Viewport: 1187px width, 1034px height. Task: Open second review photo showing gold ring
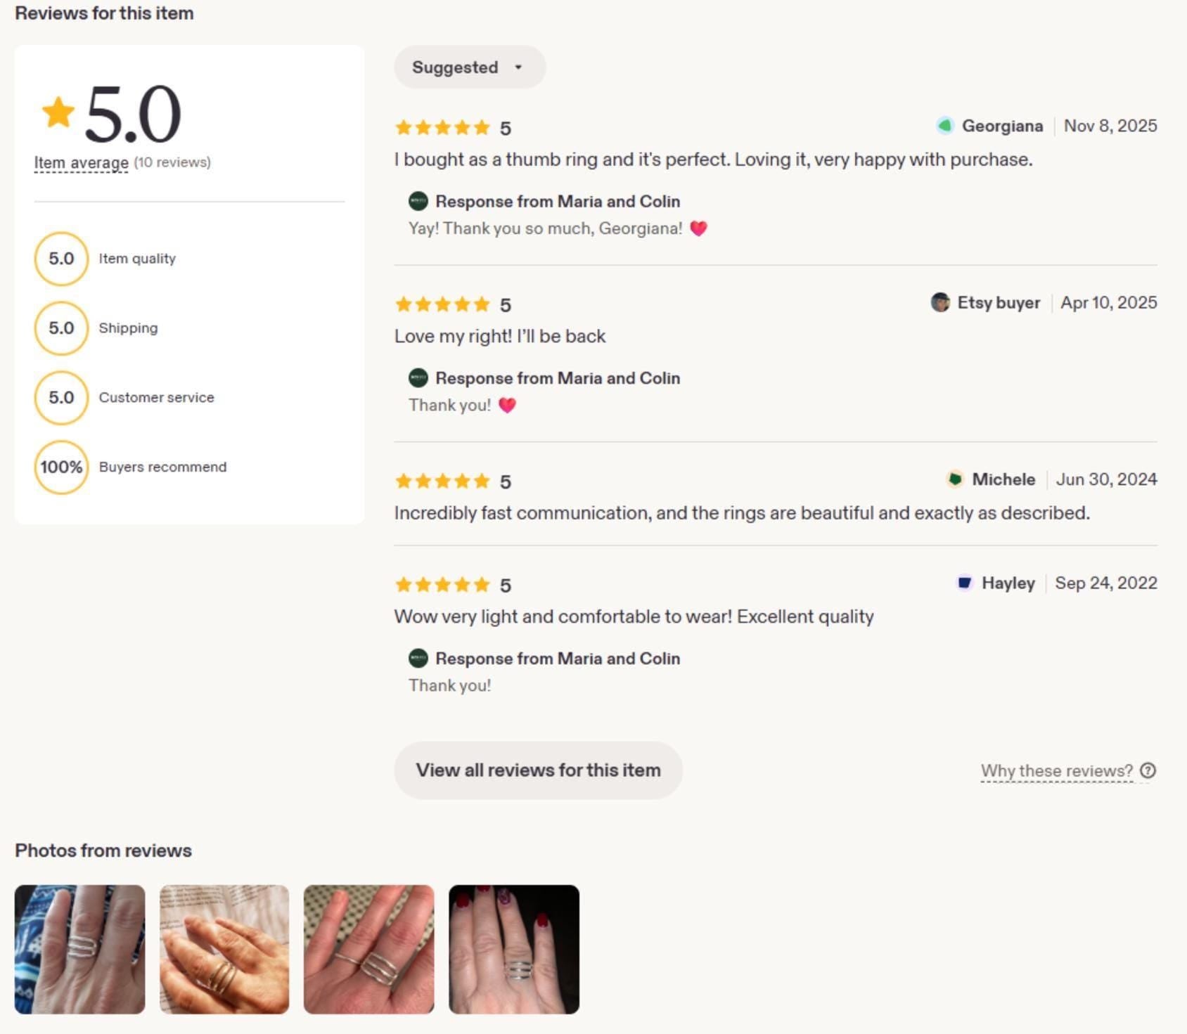(224, 950)
